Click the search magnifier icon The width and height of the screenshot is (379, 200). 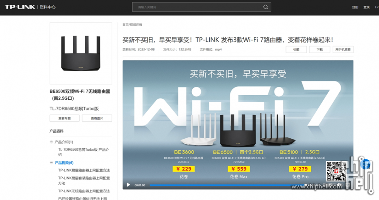[265, 7]
